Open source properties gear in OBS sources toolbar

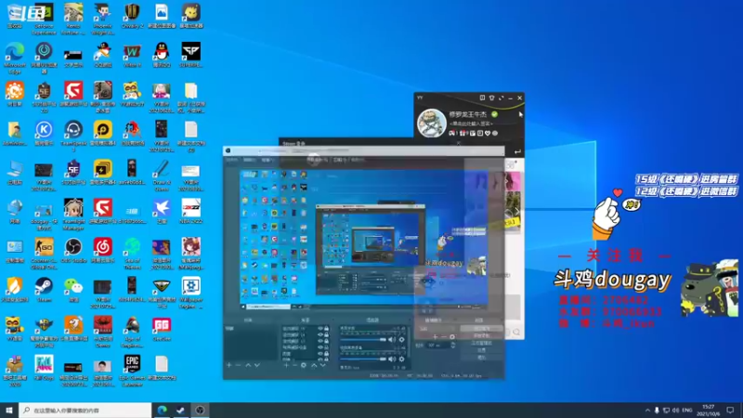click(x=304, y=365)
